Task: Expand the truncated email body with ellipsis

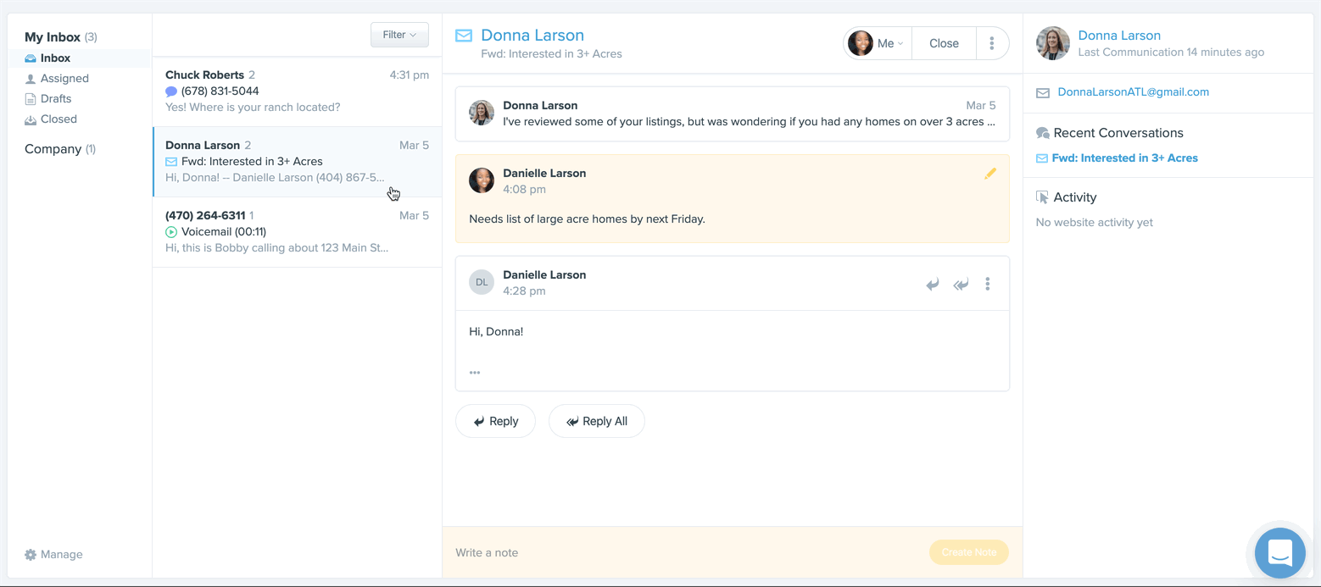Action: point(474,372)
